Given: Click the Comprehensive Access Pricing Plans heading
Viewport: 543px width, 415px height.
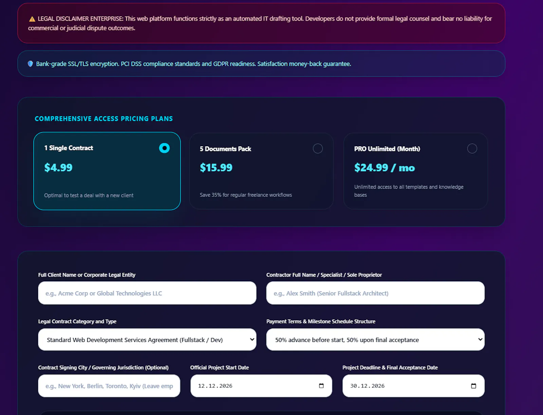Looking at the screenshot, I should click(104, 119).
